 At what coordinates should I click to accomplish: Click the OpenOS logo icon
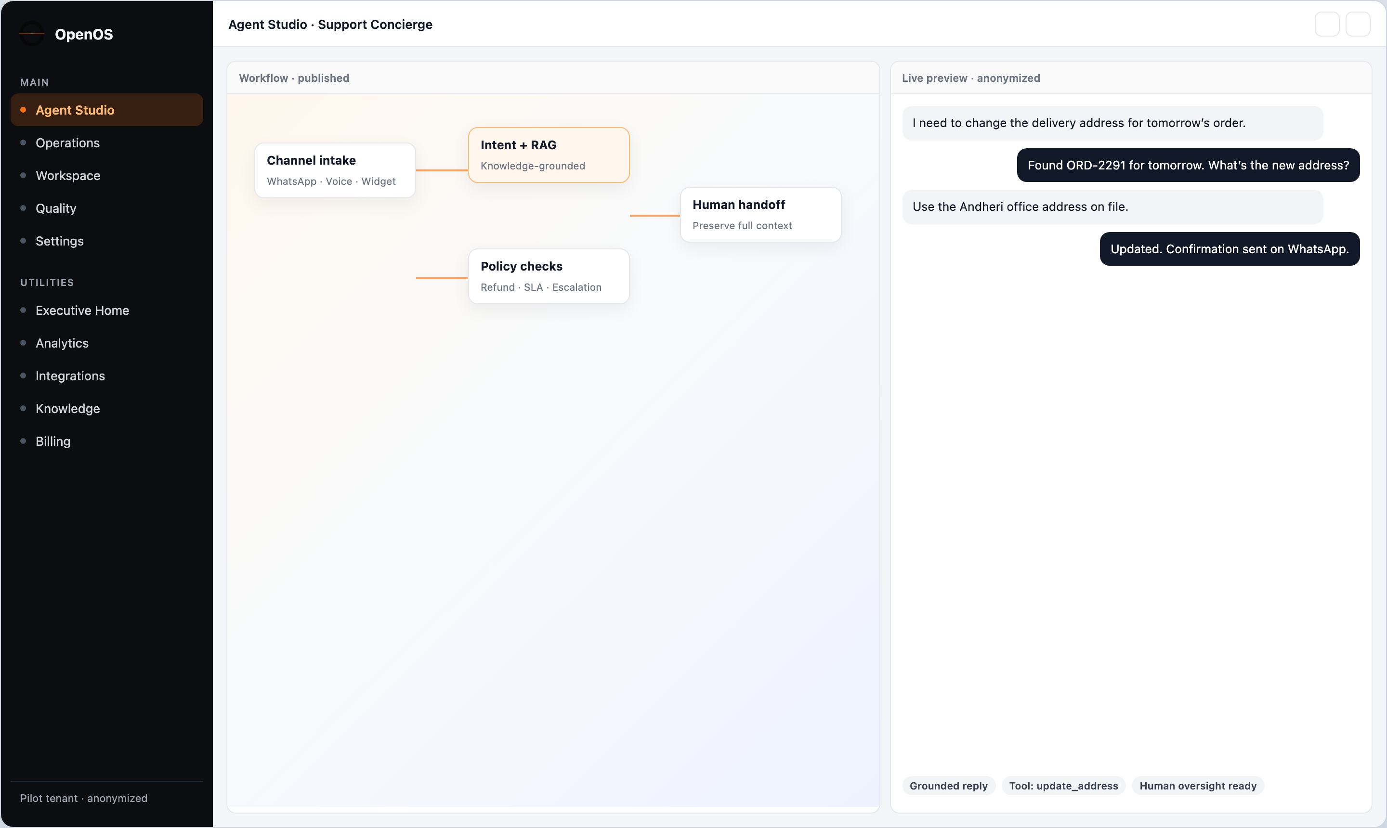pyautogui.click(x=32, y=34)
